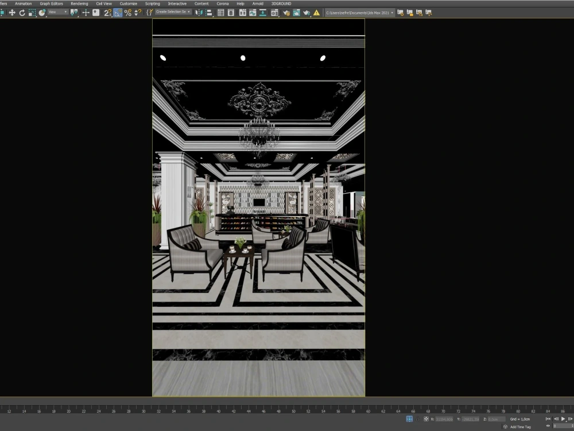Step to next frame
574x431 pixels.
click(x=571, y=419)
